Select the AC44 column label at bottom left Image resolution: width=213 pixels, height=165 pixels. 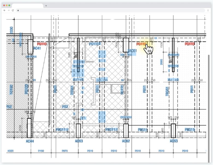coord(30,141)
